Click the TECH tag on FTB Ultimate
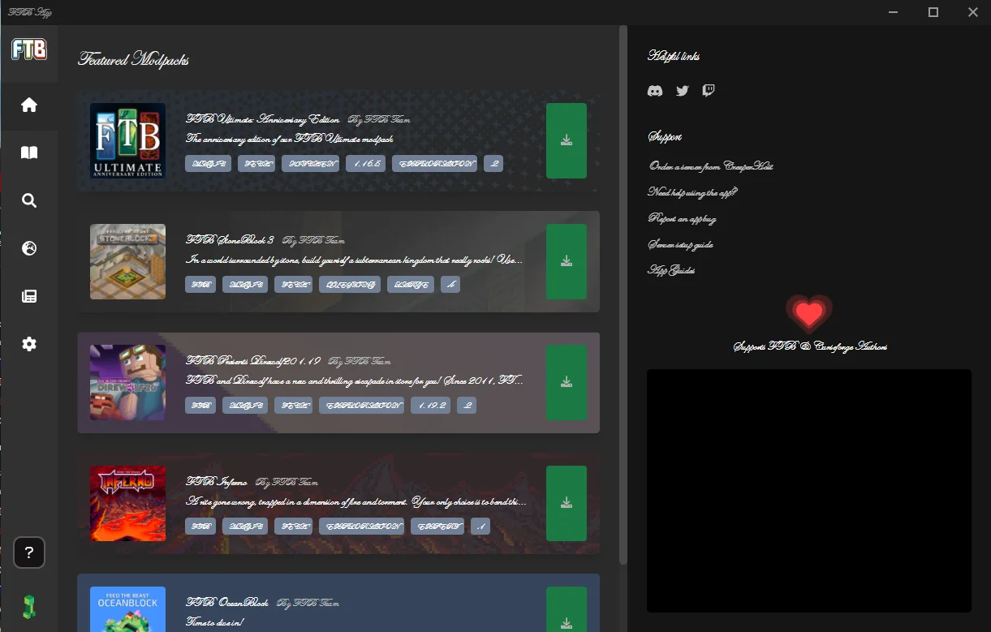Viewport: 991px width, 632px height. tap(256, 164)
